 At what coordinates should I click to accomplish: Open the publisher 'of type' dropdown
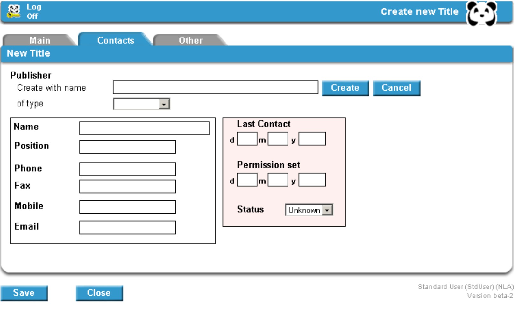142,104
